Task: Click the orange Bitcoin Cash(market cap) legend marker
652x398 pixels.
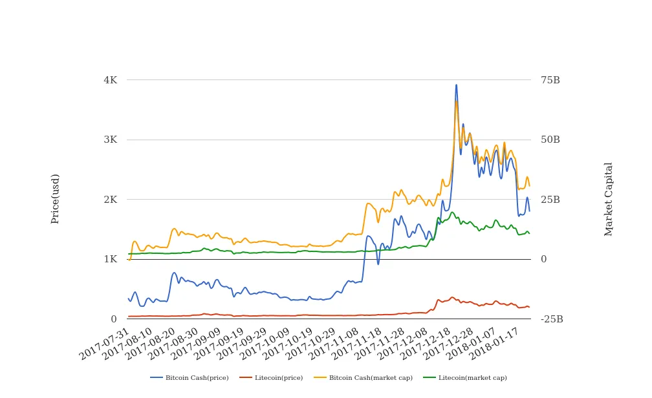Action: [x=320, y=377]
